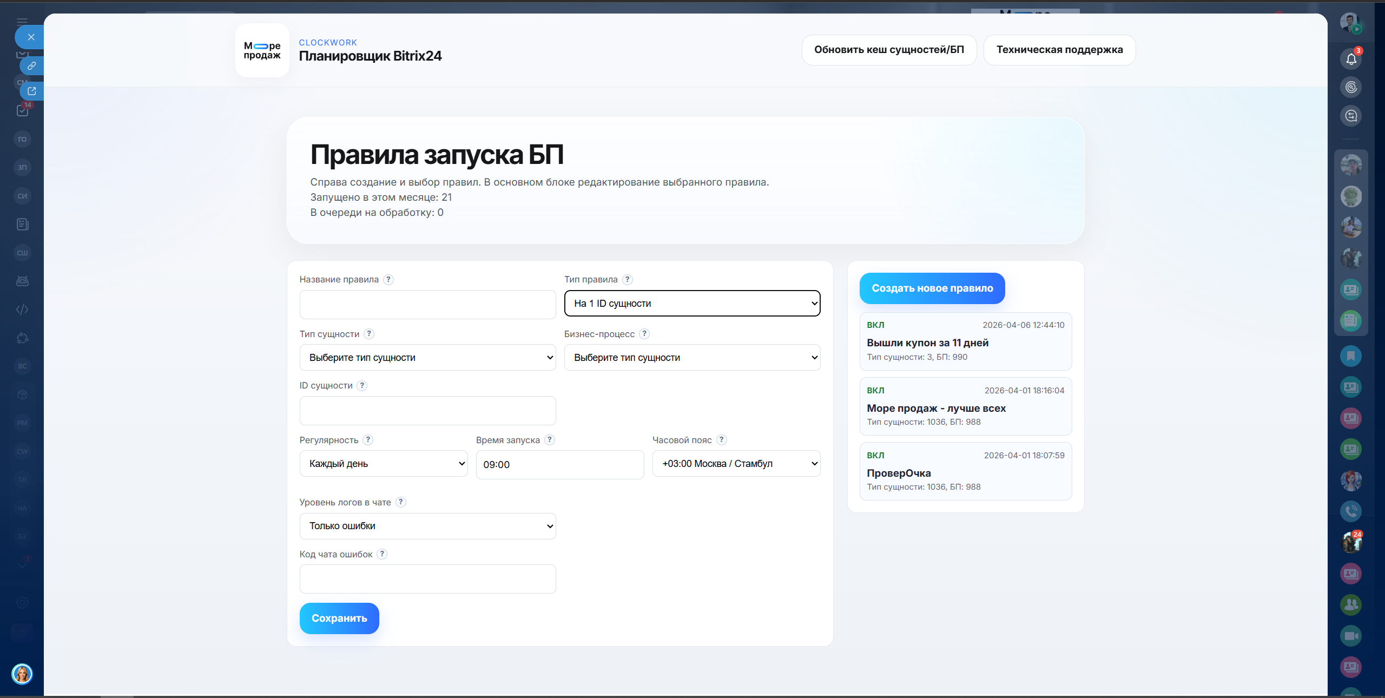Open the Уровень логов в чате dropdown
The image size is (1385, 698).
tap(427, 526)
